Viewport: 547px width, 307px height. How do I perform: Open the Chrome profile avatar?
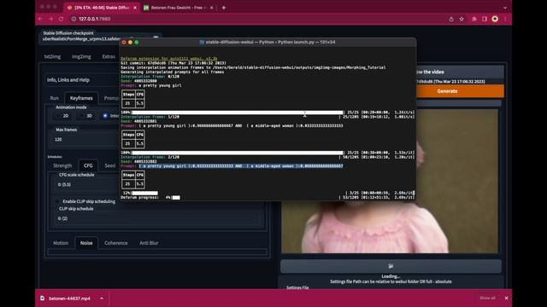coord(495,19)
